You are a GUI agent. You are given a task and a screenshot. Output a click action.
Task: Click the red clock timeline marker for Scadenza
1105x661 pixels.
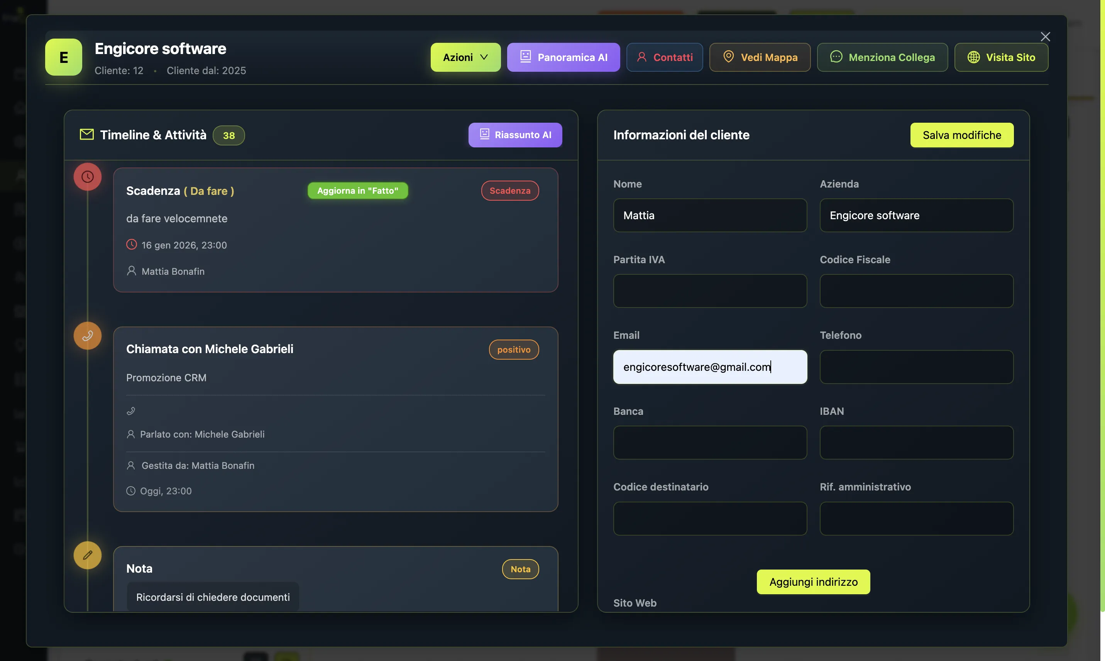87,177
